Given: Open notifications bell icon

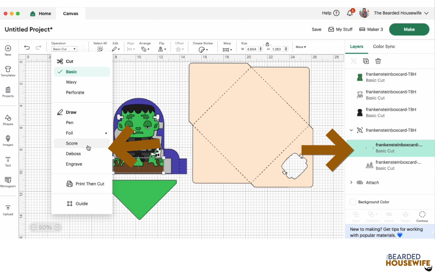Looking at the screenshot, I should [x=350, y=13].
